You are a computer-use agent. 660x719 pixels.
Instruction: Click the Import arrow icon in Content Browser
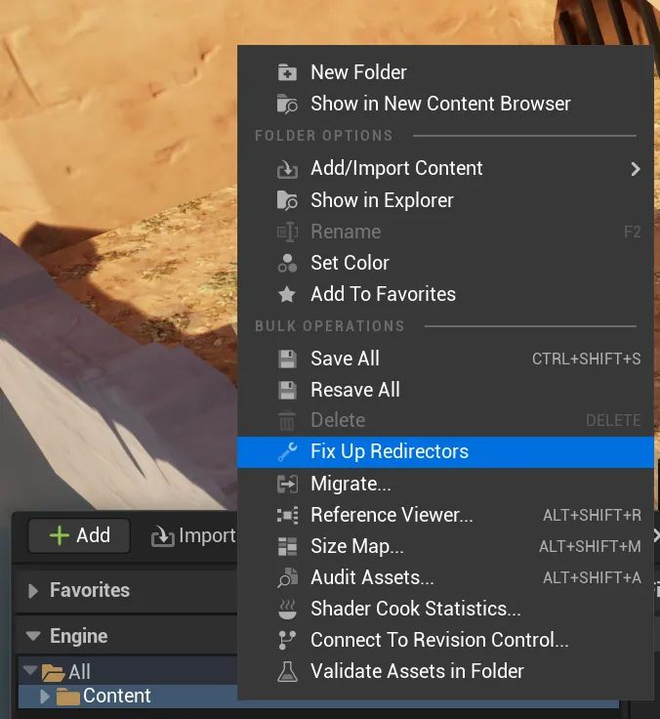(x=162, y=536)
